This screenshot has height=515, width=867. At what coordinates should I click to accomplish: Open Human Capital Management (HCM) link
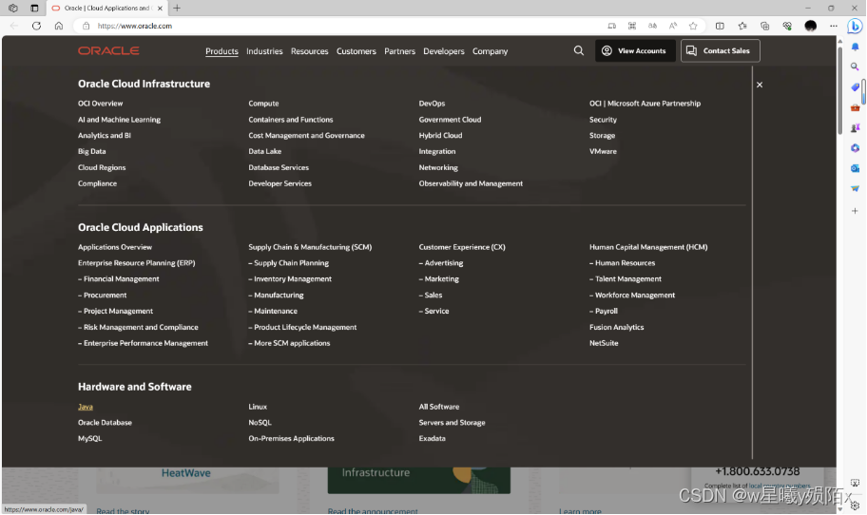(x=648, y=247)
